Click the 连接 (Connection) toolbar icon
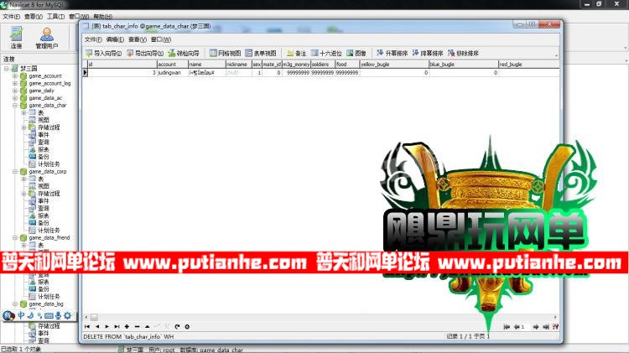 16,38
